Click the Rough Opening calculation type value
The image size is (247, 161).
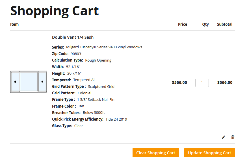[x=98, y=60]
